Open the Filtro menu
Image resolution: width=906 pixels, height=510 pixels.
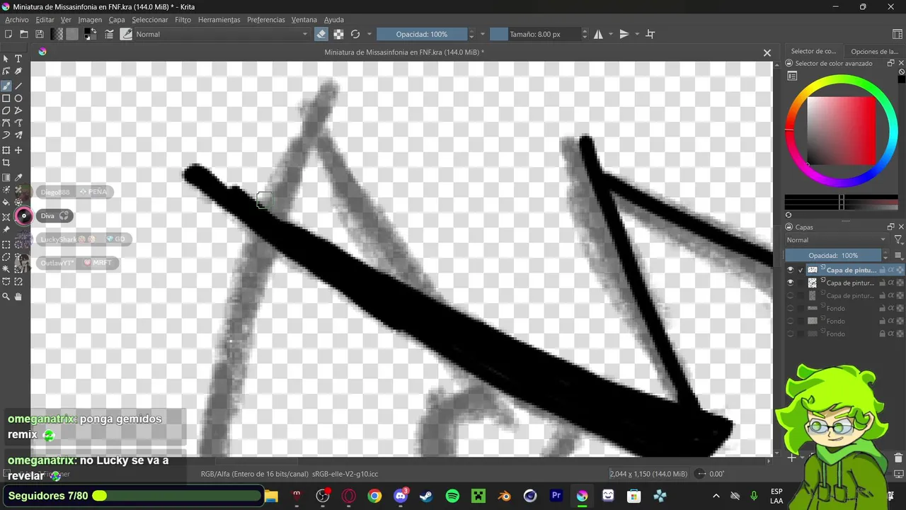pyautogui.click(x=183, y=20)
